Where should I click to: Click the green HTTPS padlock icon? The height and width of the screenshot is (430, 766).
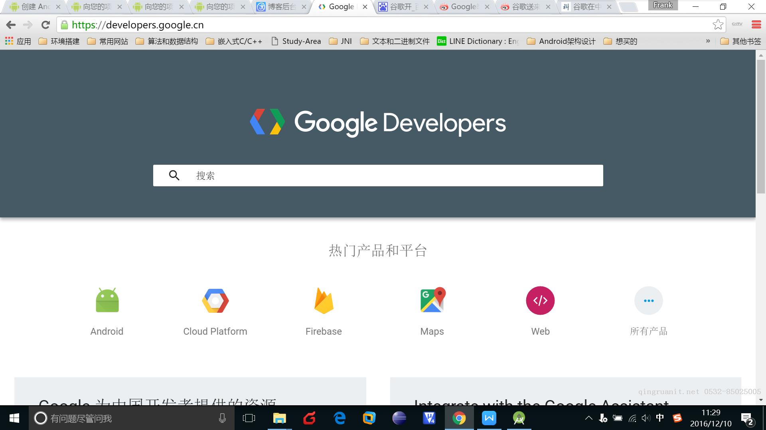tap(64, 25)
